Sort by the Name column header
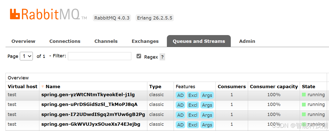329x131 pixels. pyautogui.click(x=53, y=86)
